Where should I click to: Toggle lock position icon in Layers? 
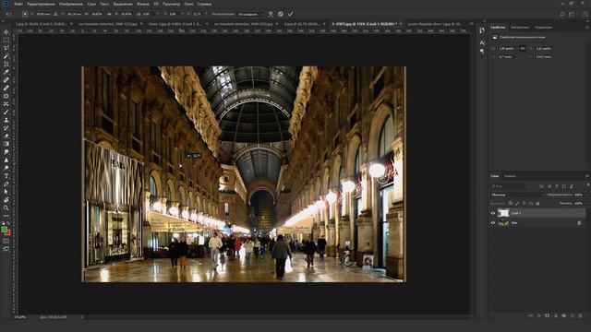click(524, 203)
